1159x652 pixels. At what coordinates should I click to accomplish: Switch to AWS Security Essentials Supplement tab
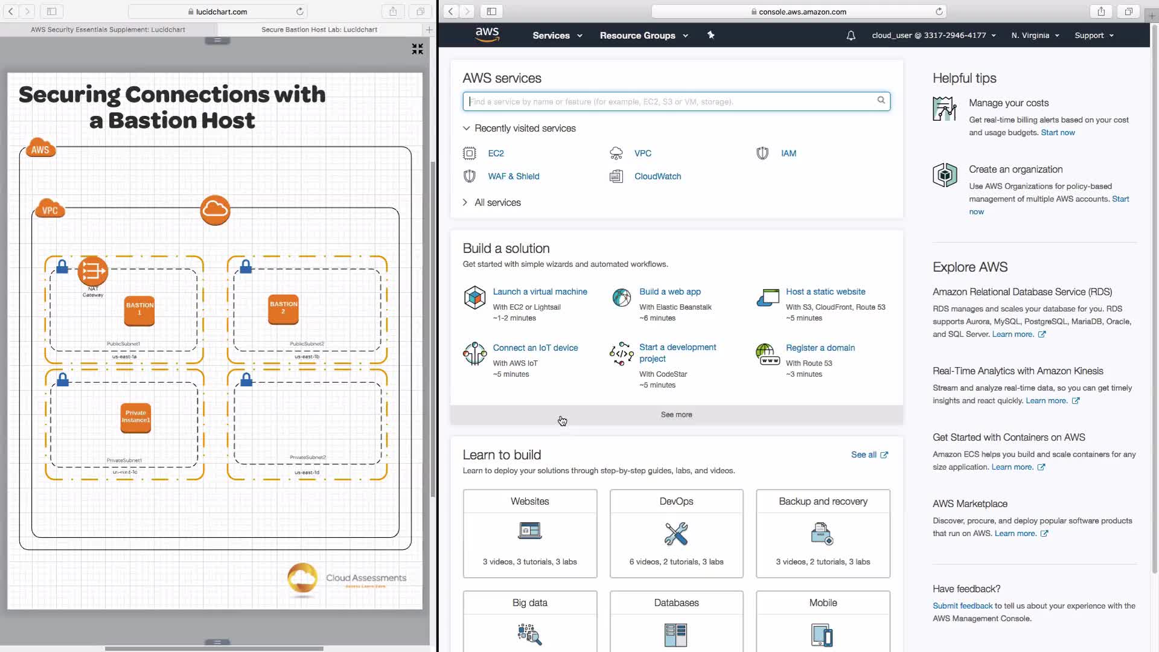pos(108,29)
